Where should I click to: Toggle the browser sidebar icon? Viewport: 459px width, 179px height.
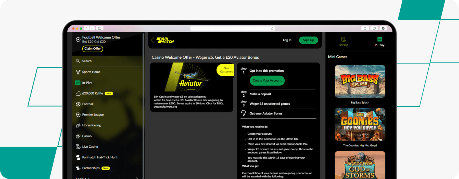coord(100,28)
